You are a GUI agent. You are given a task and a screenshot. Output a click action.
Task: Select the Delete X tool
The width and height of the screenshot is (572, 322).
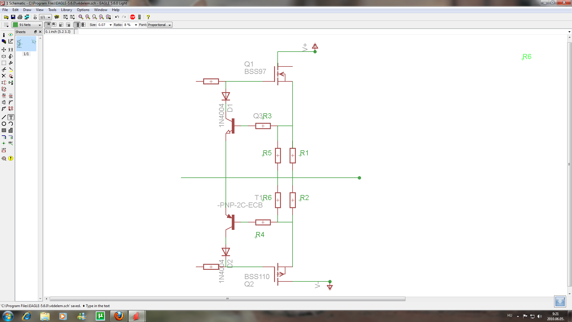point(4,76)
